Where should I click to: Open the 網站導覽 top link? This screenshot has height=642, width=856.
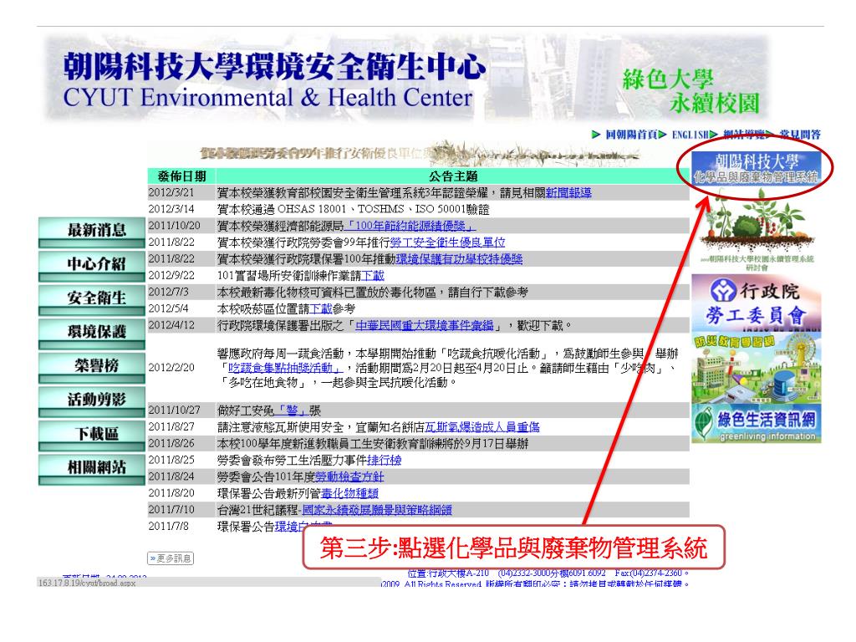click(743, 135)
